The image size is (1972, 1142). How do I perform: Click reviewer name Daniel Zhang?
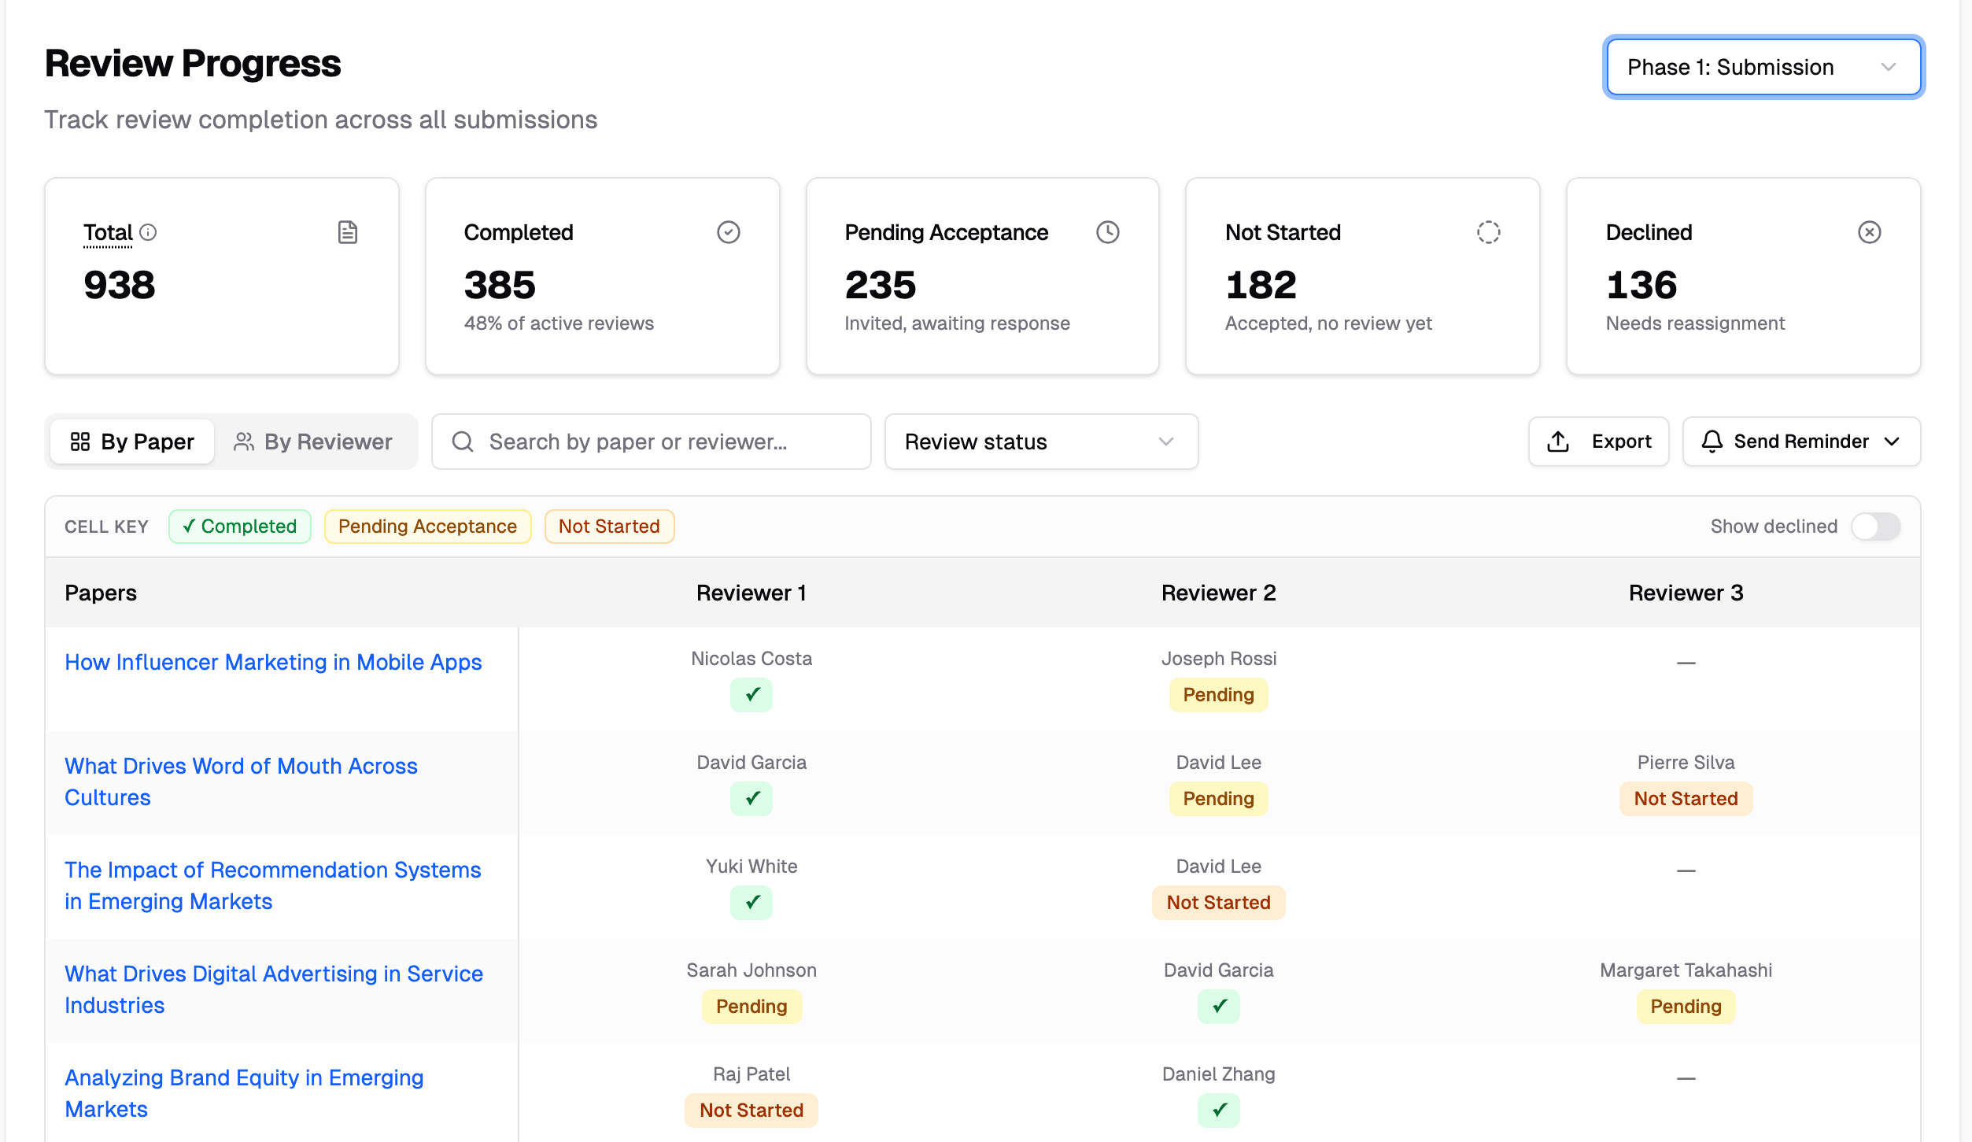(1219, 1074)
